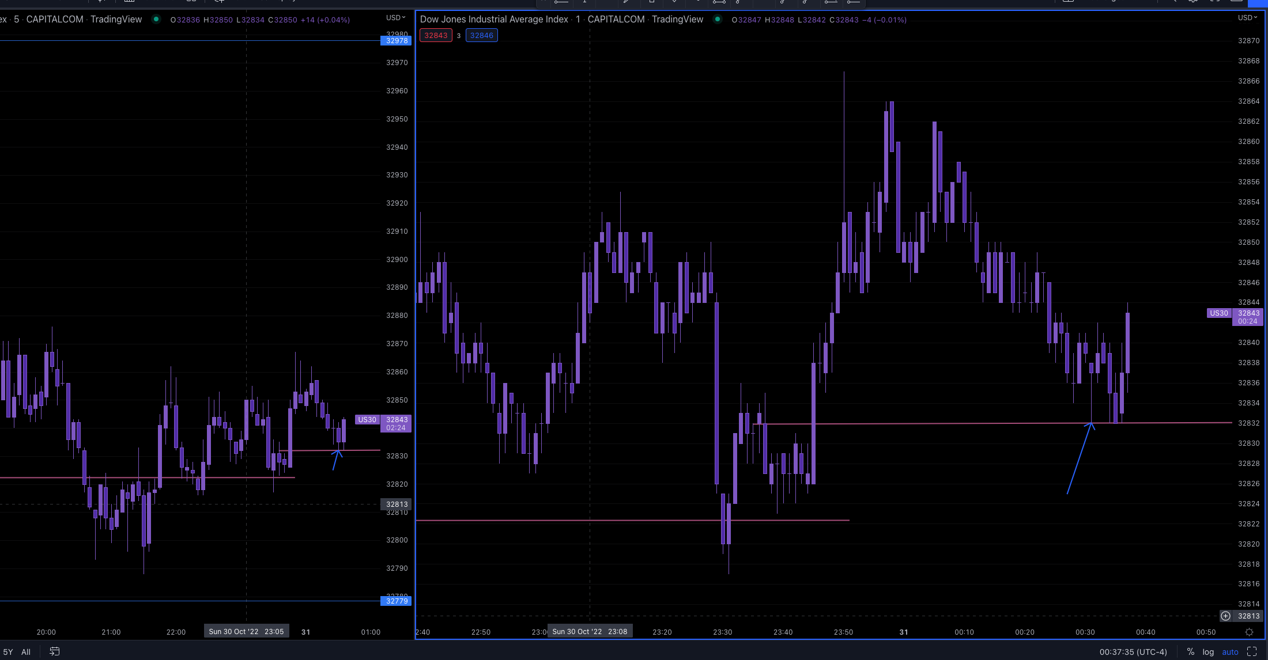Select the 5Y date range
Image resolution: width=1268 pixels, height=660 pixels.
(8, 652)
